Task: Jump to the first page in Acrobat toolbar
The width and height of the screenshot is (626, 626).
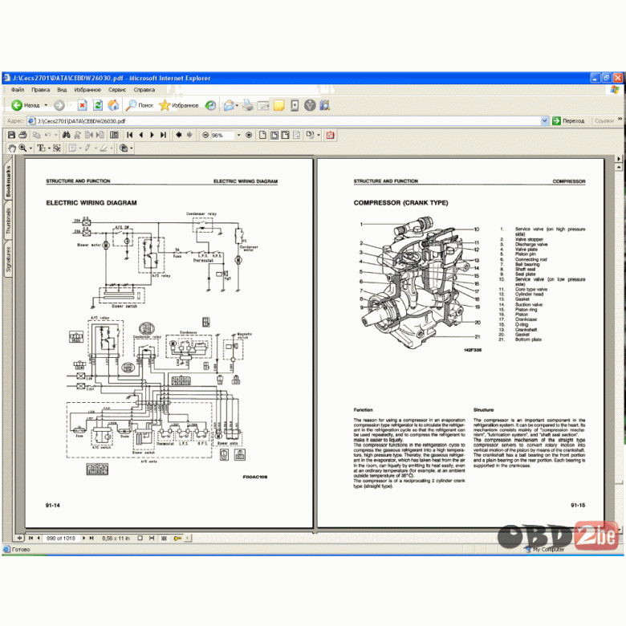Action: click(130, 135)
